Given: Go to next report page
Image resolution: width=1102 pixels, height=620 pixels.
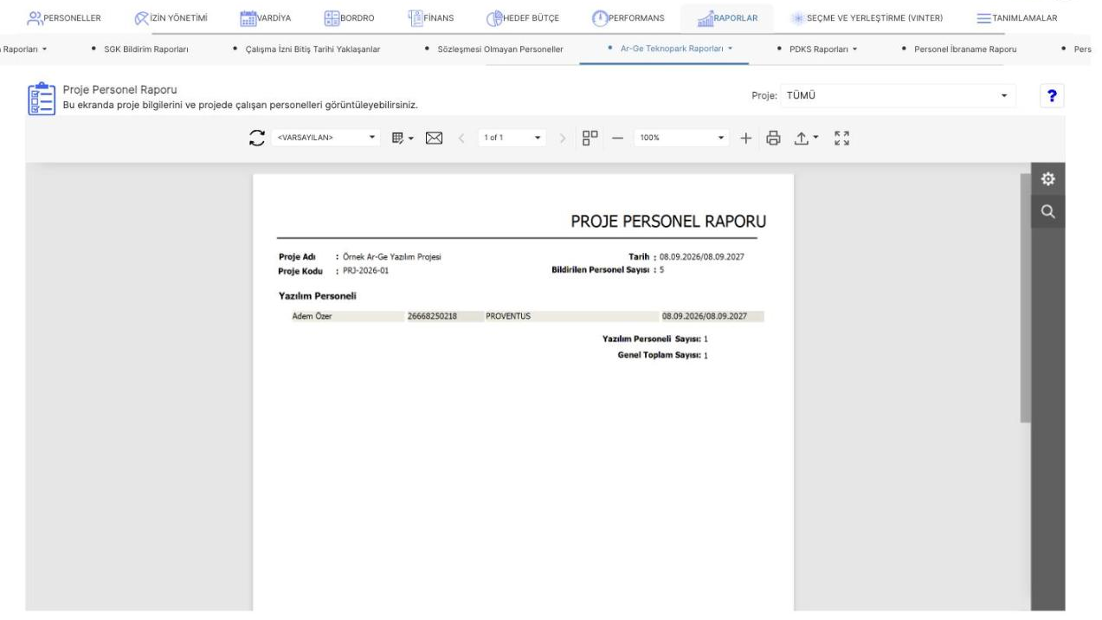Looking at the screenshot, I should (x=563, y=138).
